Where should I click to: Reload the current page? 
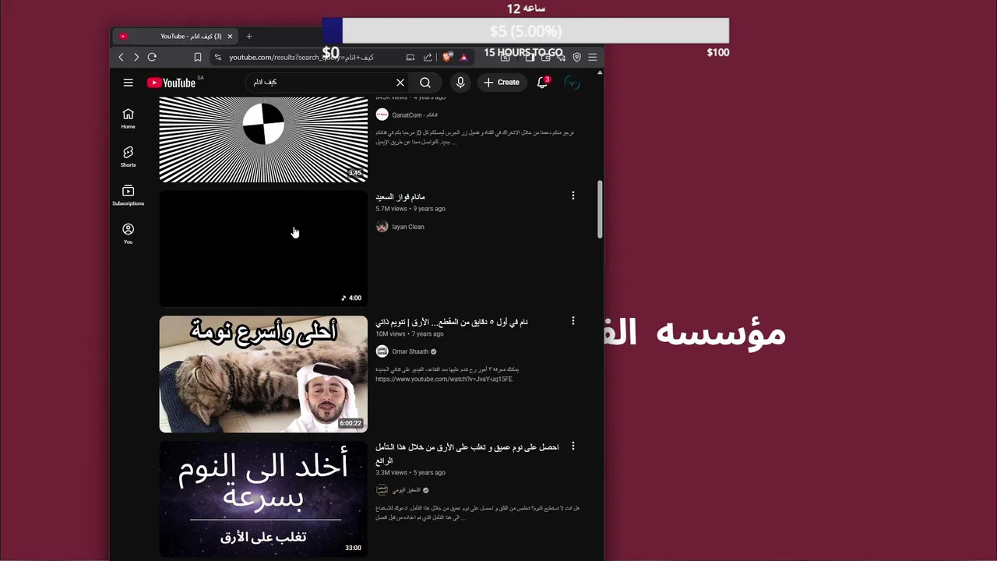coord(152,57)
